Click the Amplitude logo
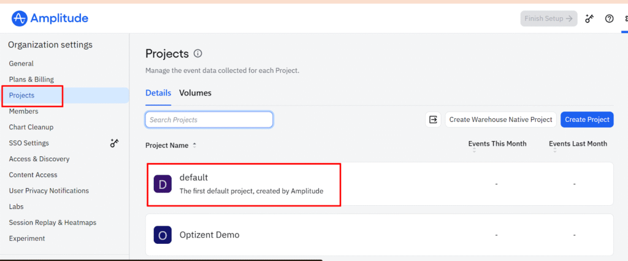 pos(50,18)
